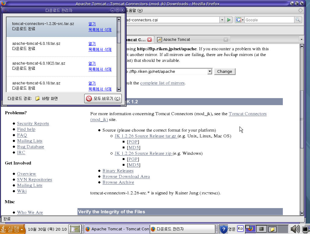This screenshot has width=310, height=234.
Task: Click the Download Manager list scroll-up arrow
Action: click(119, 19)
